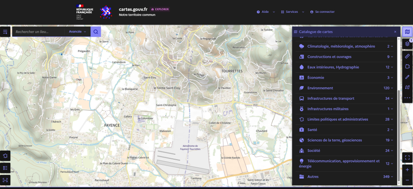
Task: Open the layers manager icon
Action: coord(407,44)
